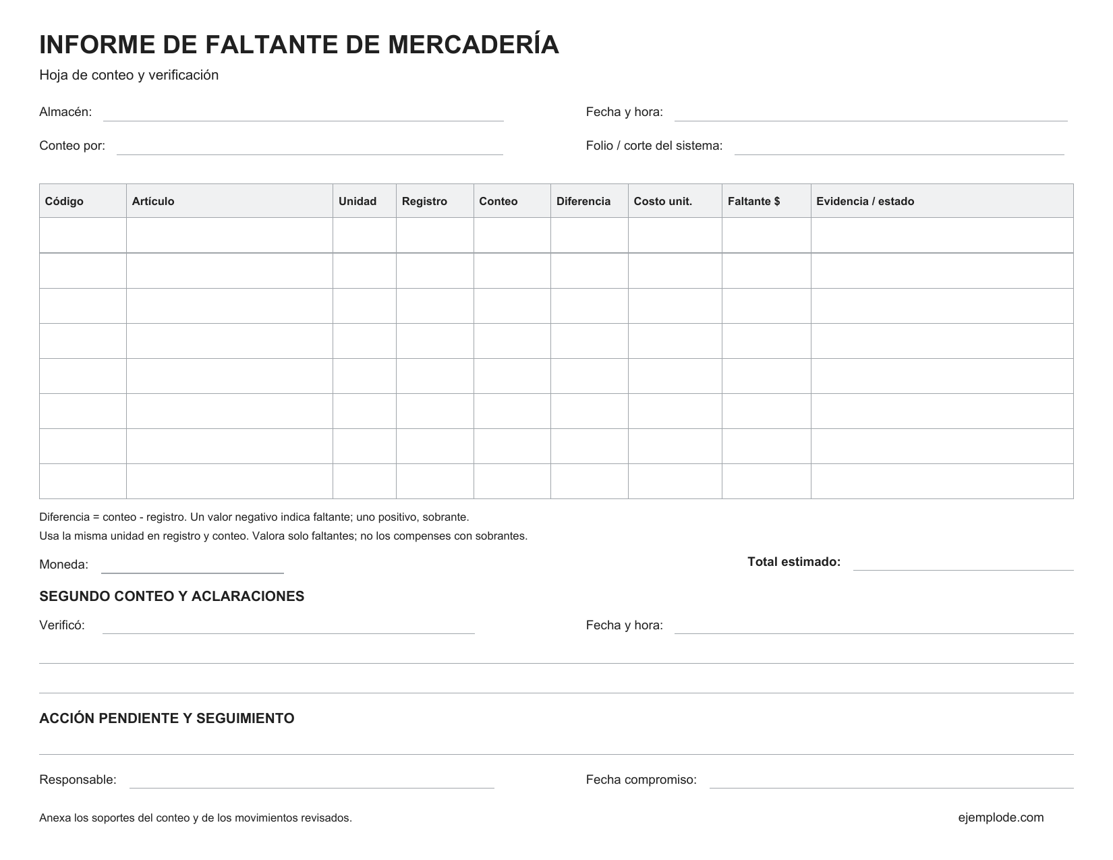
Task: Select the Faltante $ column header
Action: click(766, 201)
